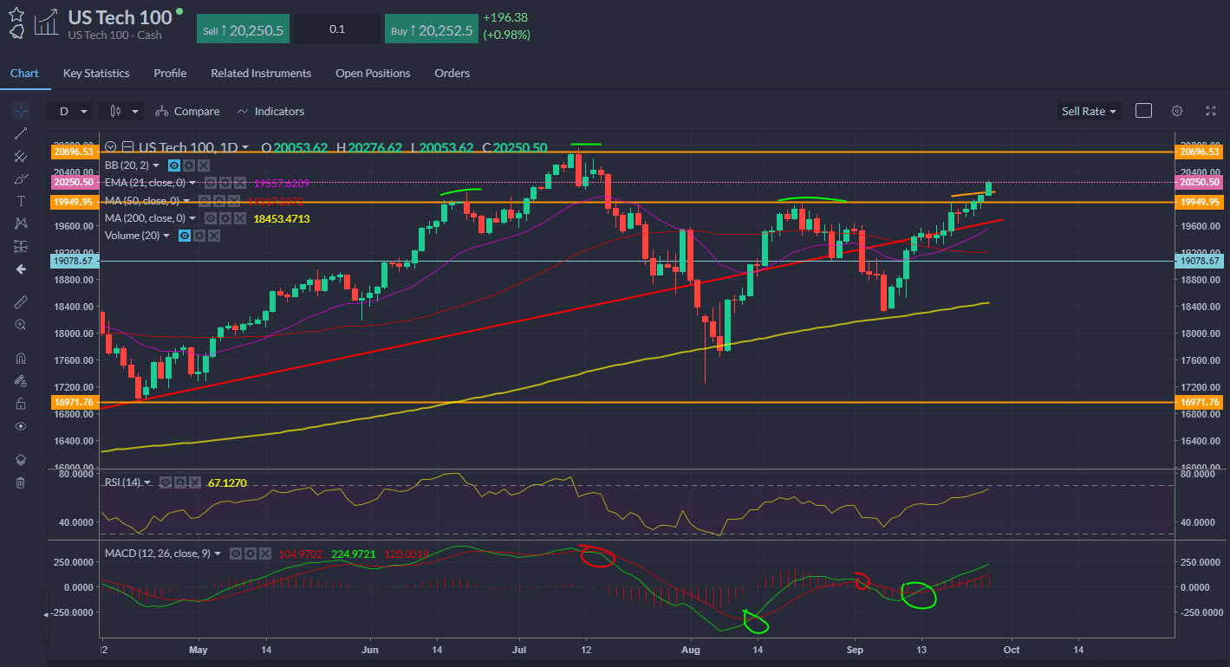Click the Buy 20,252.5 button
This screenshot has width=1230, height=667.
(431, 29)
